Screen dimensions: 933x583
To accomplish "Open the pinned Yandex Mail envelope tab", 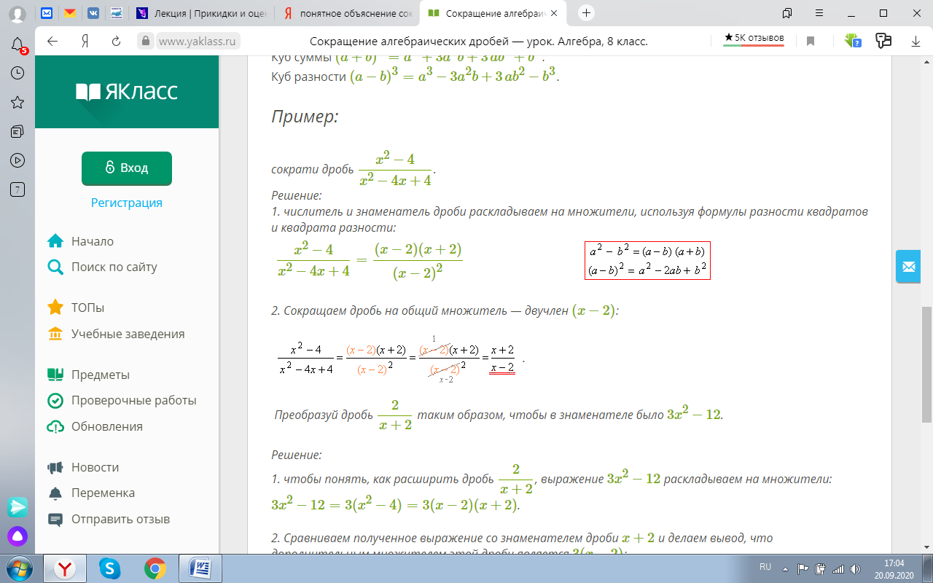I will pos(69,13).
